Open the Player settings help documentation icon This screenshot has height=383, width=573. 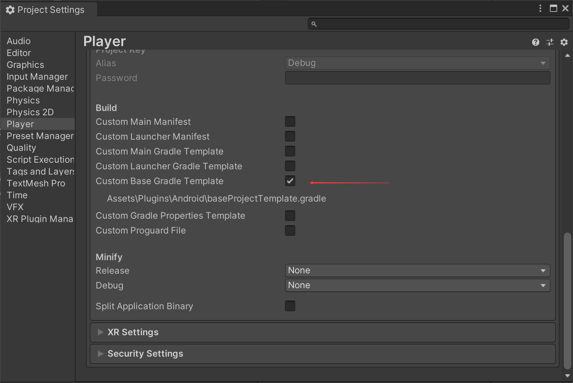(x=536, y=42)
